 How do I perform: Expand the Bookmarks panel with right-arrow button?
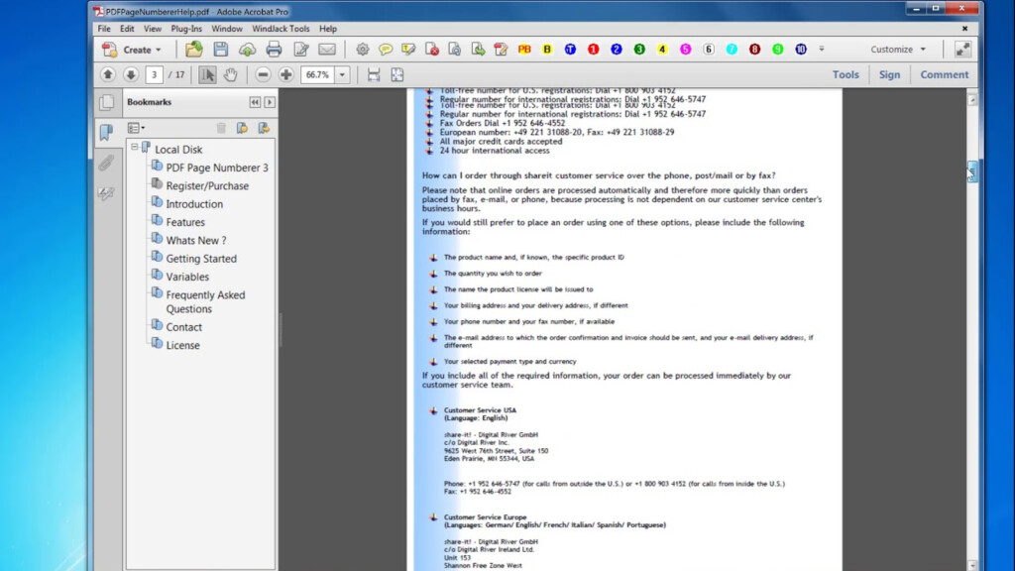pos(270,102)
